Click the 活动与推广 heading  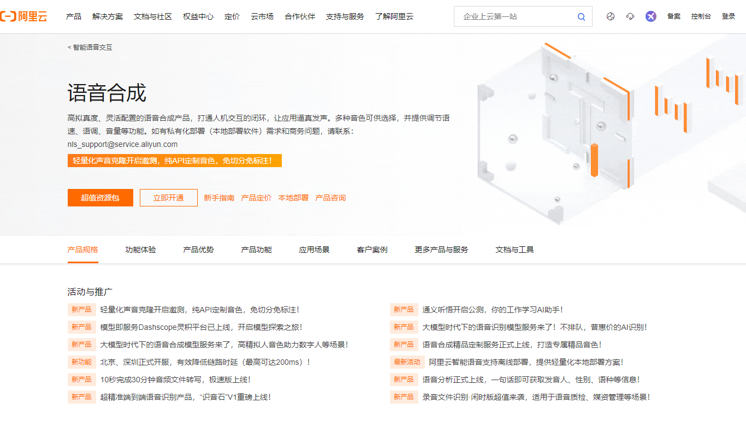90,292
